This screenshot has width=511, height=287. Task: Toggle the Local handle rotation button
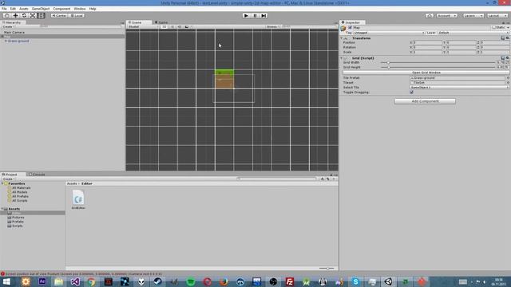77,16
